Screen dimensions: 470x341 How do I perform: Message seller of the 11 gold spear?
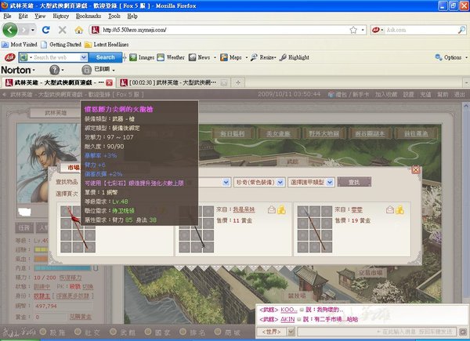tap(272, 210)
